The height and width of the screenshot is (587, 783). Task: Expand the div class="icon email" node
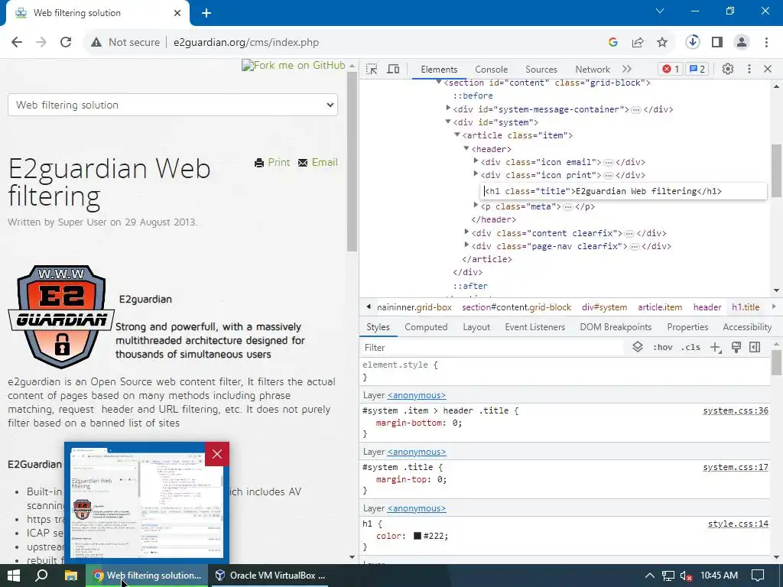pos(476,161)
